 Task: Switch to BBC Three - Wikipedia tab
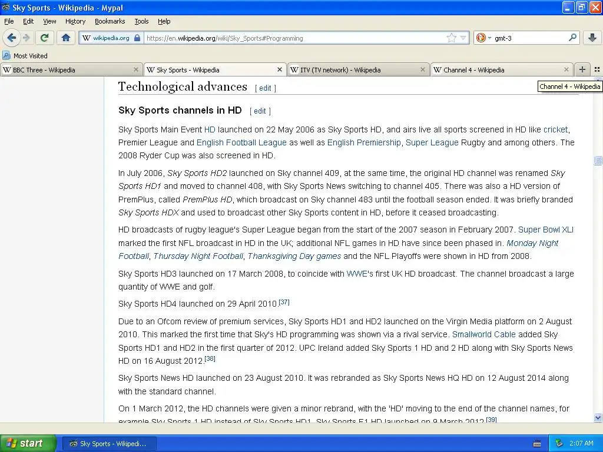(x=71, y=70)
